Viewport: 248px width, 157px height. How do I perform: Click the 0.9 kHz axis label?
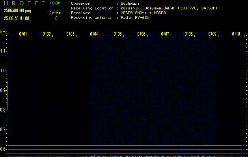3,90
